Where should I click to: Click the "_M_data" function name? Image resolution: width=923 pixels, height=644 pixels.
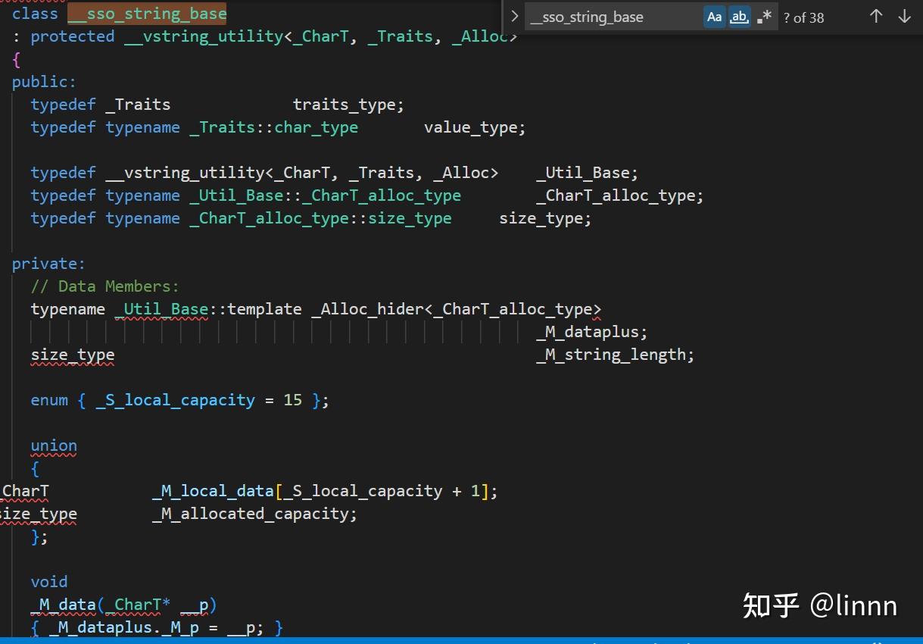pyautogui.click(x=64, y=605)
